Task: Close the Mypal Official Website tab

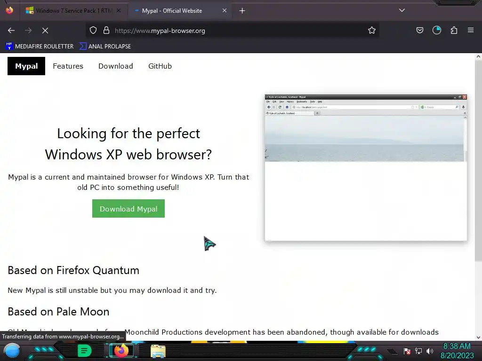Action: pos(225,11)
